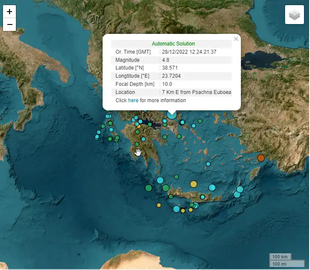Close the earthquake info popup
The image size is (310, 270).
click(236, 39)
